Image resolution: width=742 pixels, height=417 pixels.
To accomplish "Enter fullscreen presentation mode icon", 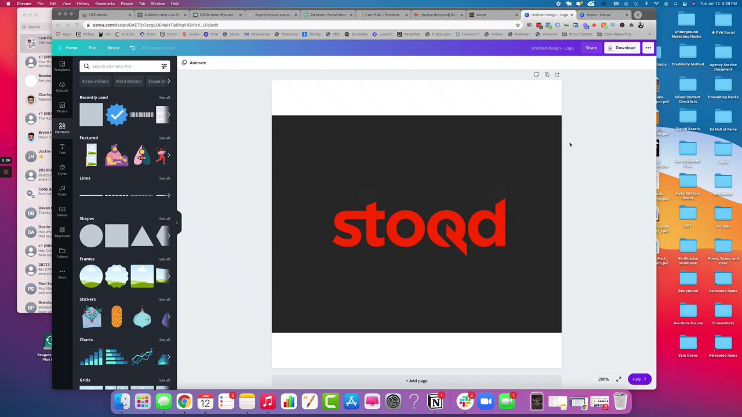I will (x=619, y=379).
